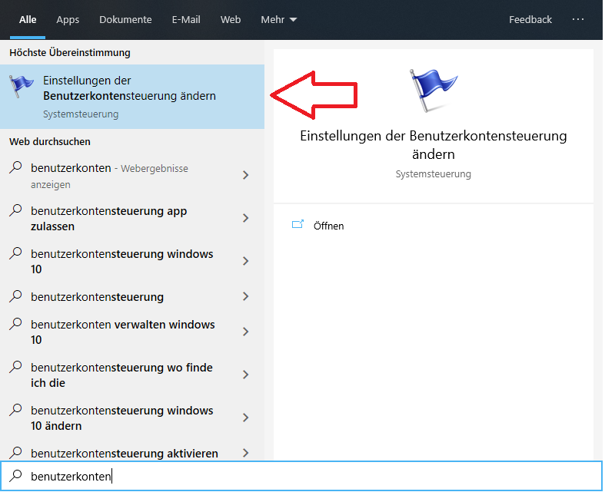605x492 pixels.
Task: Expand arrow for 'benutzerkontensteuerung aktivieren'
Action: [246, 453]
